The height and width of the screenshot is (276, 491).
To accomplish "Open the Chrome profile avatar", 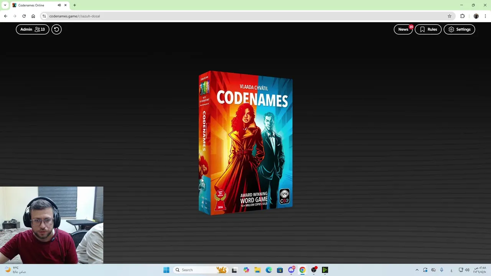I will (476, 16).
